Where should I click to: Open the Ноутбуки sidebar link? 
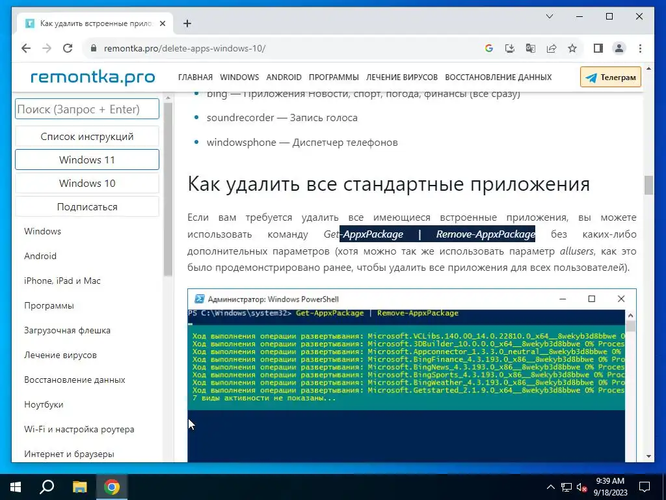point(44,404)
